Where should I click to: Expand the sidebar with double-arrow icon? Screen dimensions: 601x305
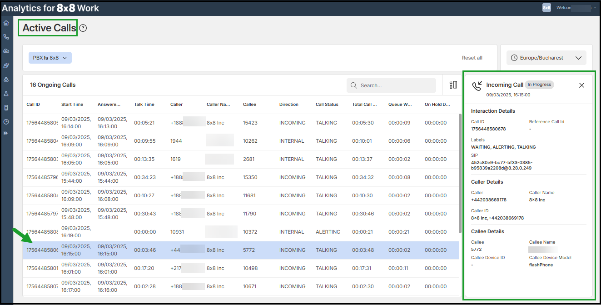pyautogui.click(x=6, y=133)
